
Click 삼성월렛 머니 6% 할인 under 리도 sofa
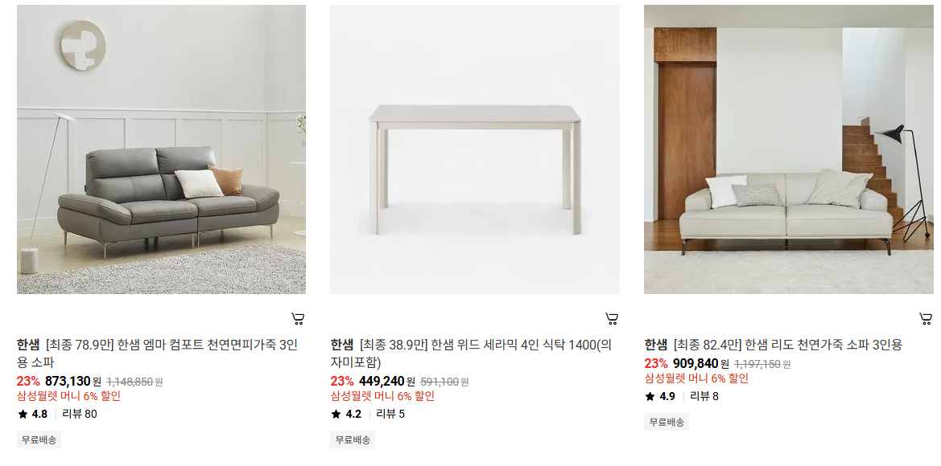pos(696,378)
